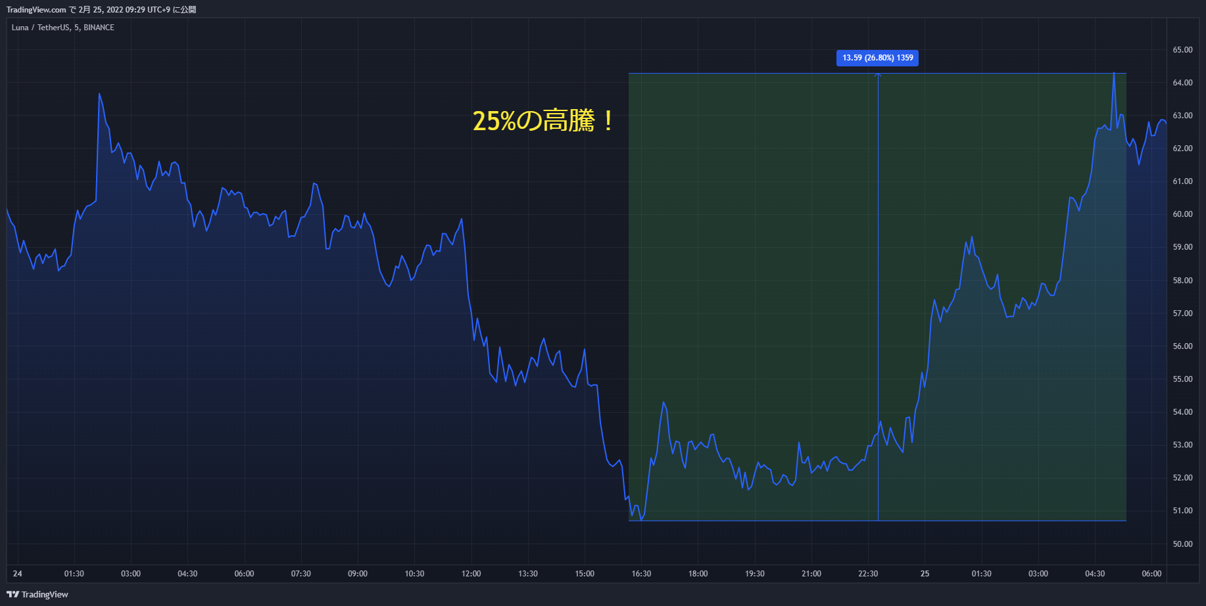
Task: Click the 59.00 price axis label
Action: click(x=1182, y=247)
